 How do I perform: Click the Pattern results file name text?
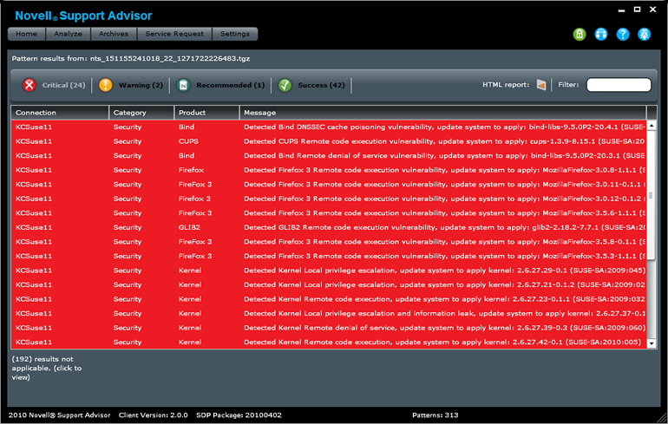click(170, 59)
